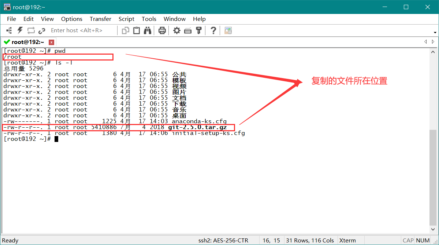Click the Paste clipboard icon

[137, 30]
